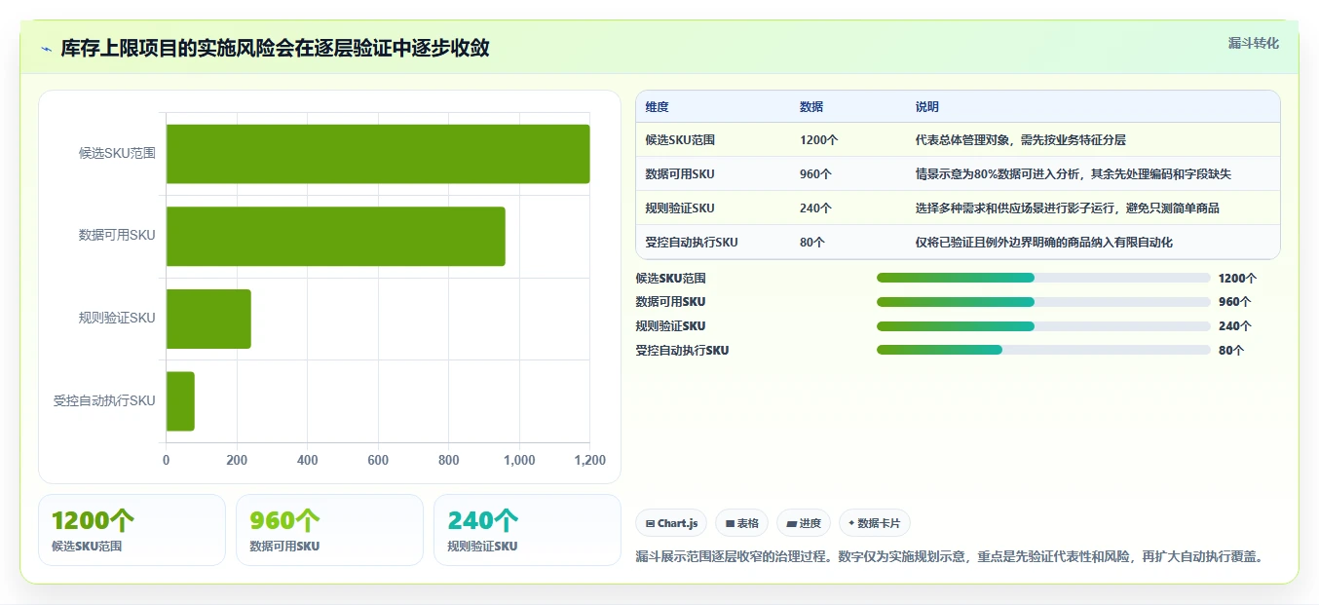Image resolution: width=1319 pixels, height=605 pixels.
Task: Click the 规则验证SKU progress bar
Action: (x=1043, y=326)
